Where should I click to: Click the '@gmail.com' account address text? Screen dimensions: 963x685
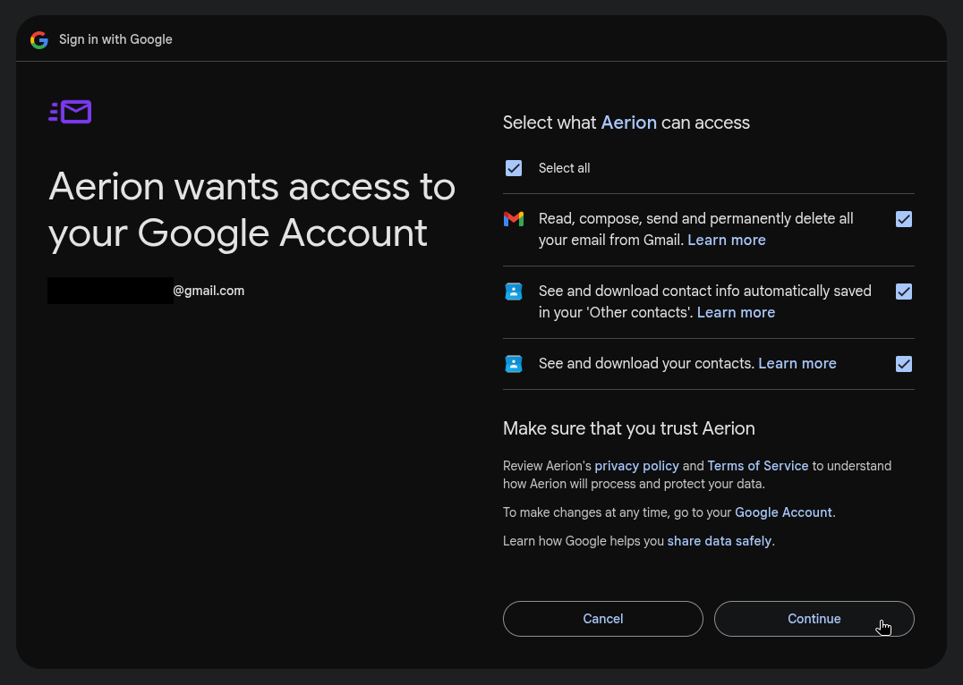tap(209, 291)
